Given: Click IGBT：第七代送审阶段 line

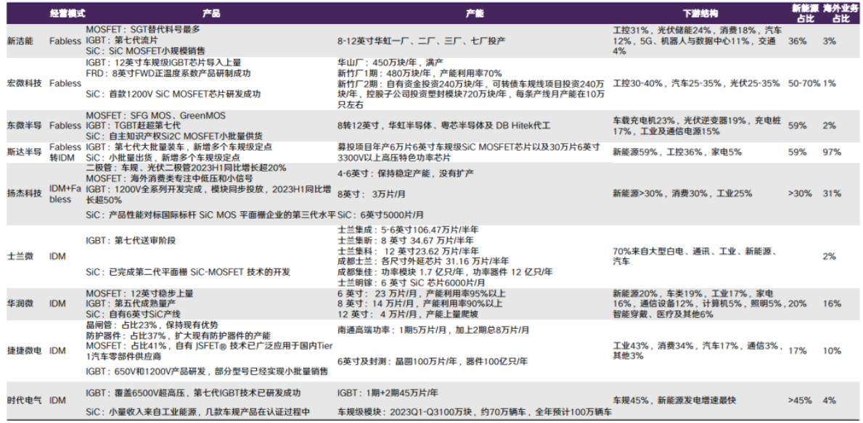Looking at the screenshot, I should (131, 241).
